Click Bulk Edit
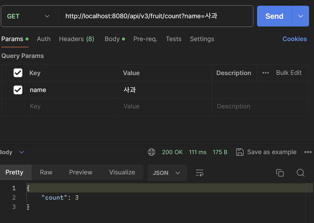This screenshot has width=314, height=223. click(289, 73)
